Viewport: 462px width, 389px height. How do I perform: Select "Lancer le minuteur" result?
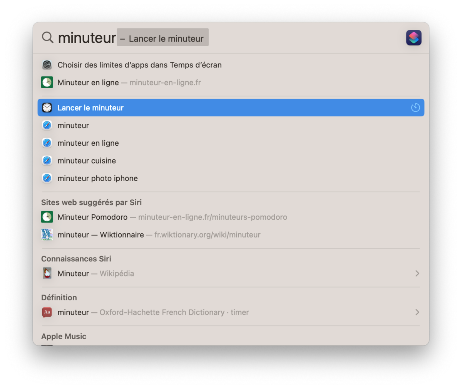pos(231,108)
